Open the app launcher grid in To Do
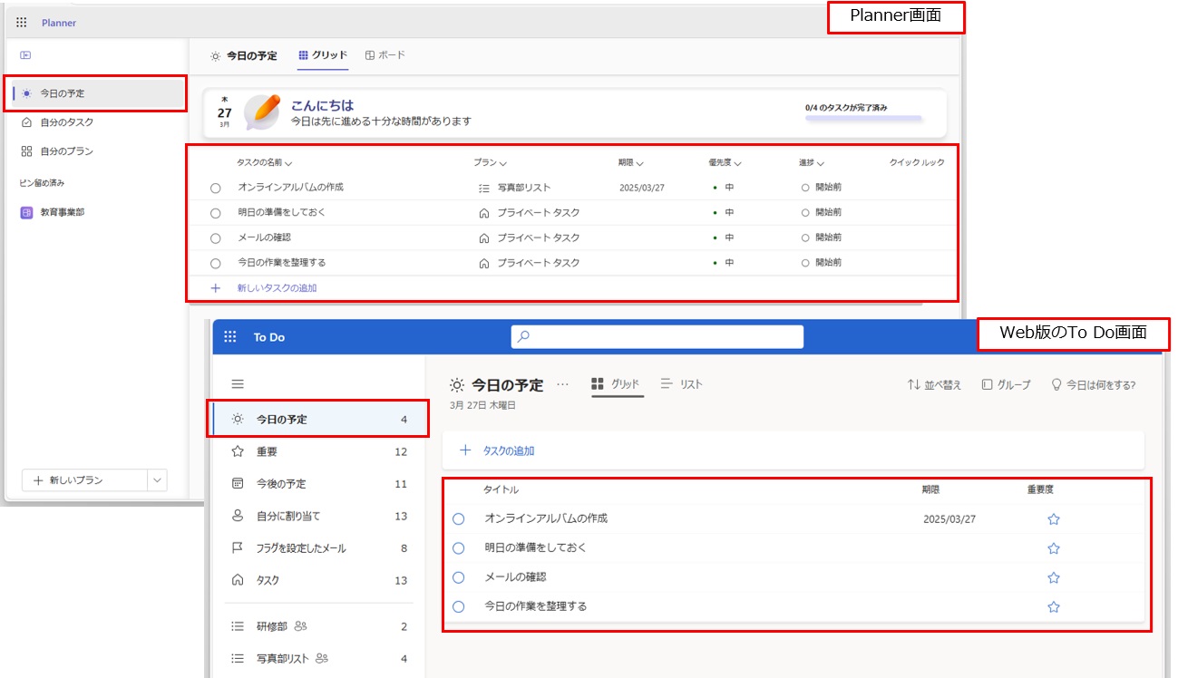 tap(230, 337)
